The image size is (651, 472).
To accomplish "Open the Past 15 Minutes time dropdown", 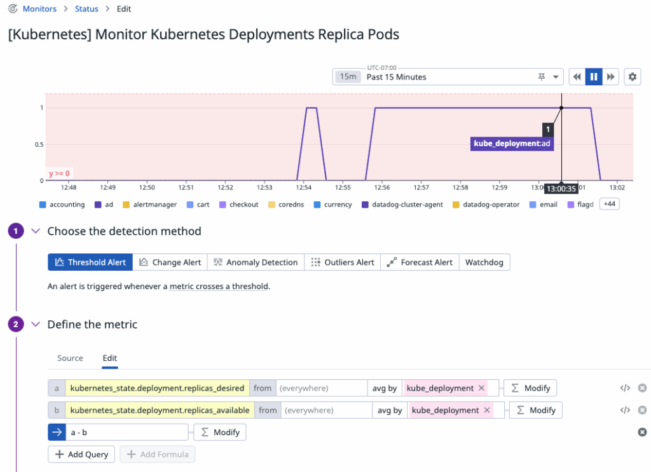I will [556, 77].
